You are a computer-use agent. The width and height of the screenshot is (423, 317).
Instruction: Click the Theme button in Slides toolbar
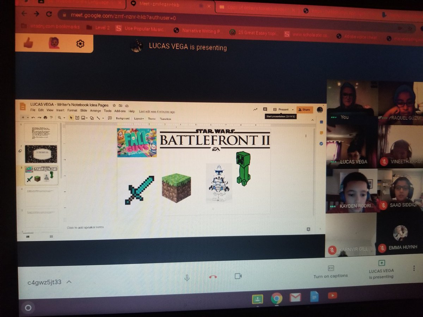point(152,119)
